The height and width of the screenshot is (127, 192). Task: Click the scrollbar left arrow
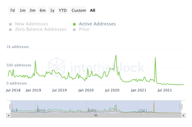pyautogui.click(x=8, y=115)
